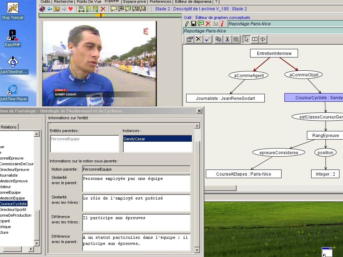Save the graph with the floppy disk icon
The width and height of the screenshot is (343, 257).
coord(194,24)
